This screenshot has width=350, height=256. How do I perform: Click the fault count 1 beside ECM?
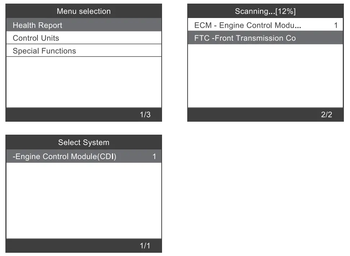pyautogui.click(x=336, y=25)
